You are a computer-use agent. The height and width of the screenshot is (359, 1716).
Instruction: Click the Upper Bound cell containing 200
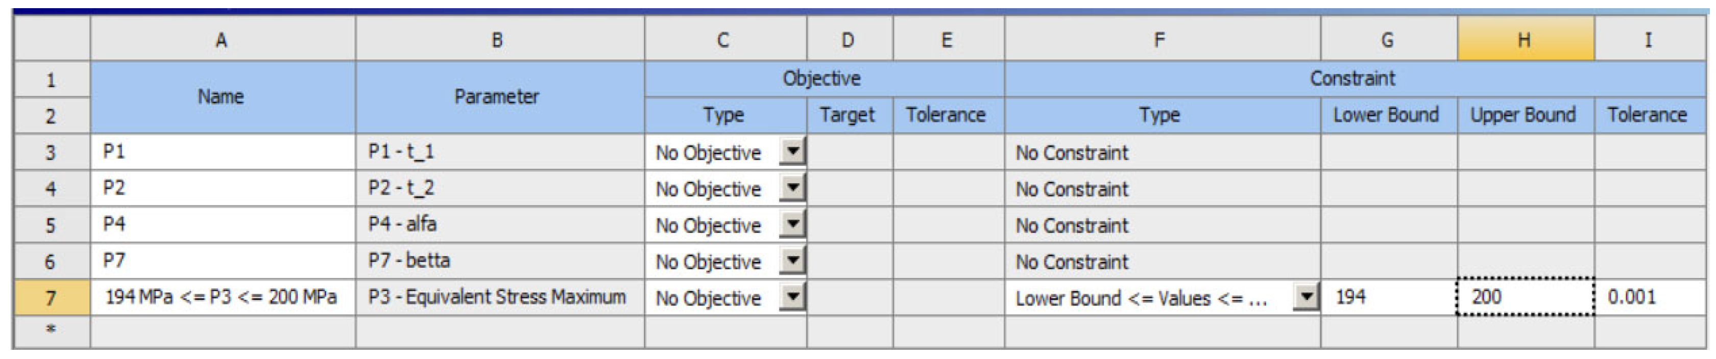(x=1525, y=296)
